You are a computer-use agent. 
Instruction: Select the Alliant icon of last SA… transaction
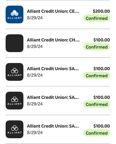(x=14, y=129)
